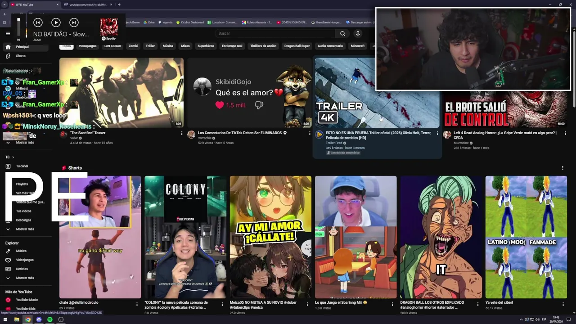Open the Shorts shelf options menu
Image resolution: width=576 pixels, height=324 pixels.
[x=562, y=168]
